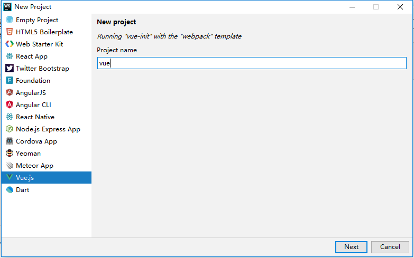
Task: Click the Web Starter Kit icon
Action: (x=10, y=44)
